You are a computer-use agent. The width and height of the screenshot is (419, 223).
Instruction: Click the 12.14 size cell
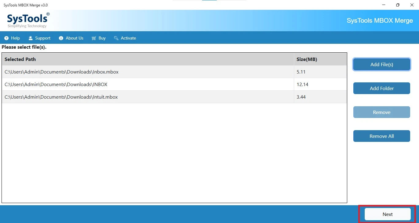pyautogui.click(x=320, y=85)
